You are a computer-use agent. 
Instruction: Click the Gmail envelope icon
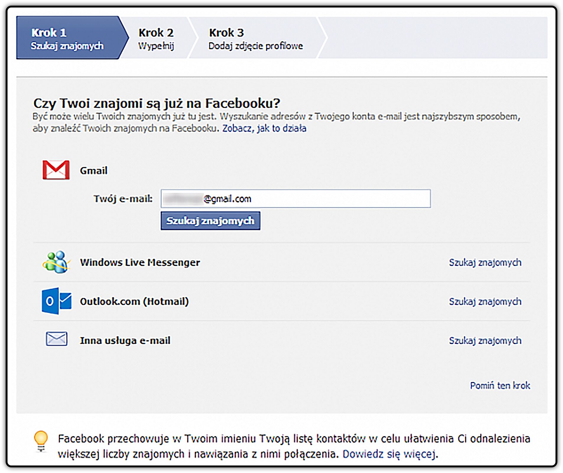pyautogui.click(x=56, y=170)
